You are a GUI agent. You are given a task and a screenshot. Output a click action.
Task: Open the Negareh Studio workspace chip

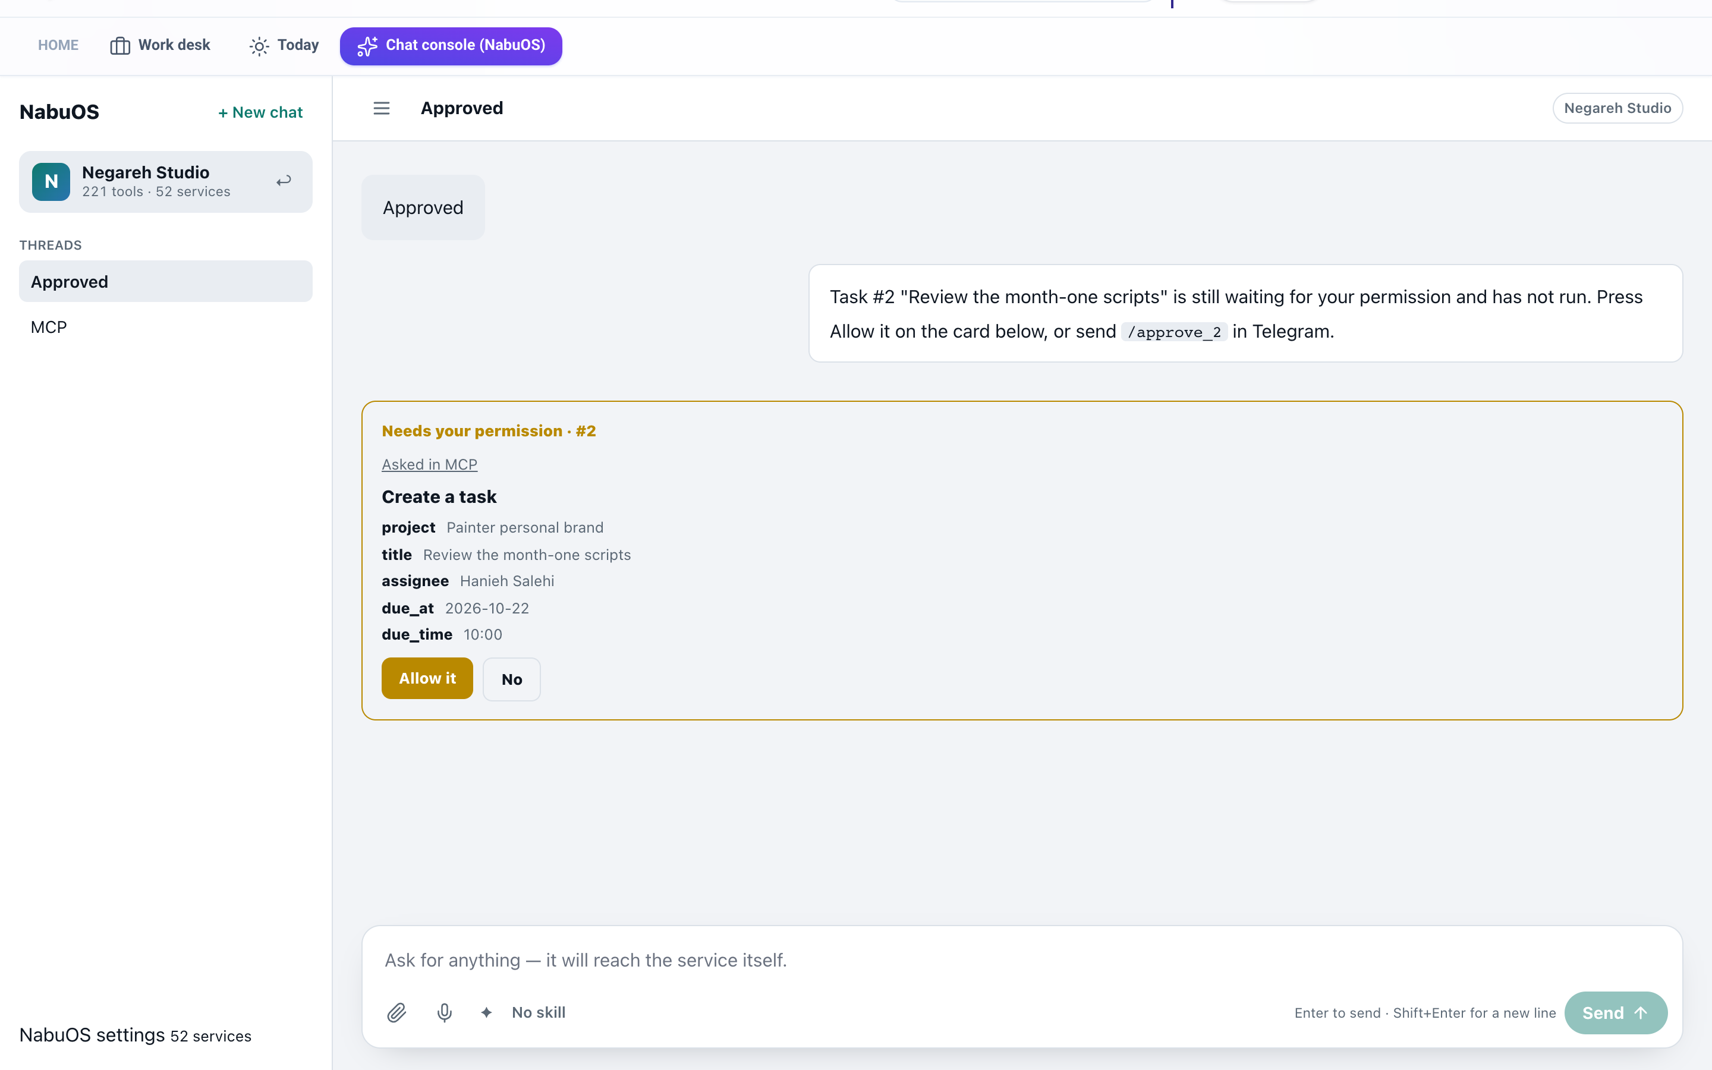(1617, 108)
